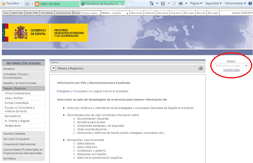Expand print options dropdown arrow
The image size is (253, 163).
[x=186, y=3]
